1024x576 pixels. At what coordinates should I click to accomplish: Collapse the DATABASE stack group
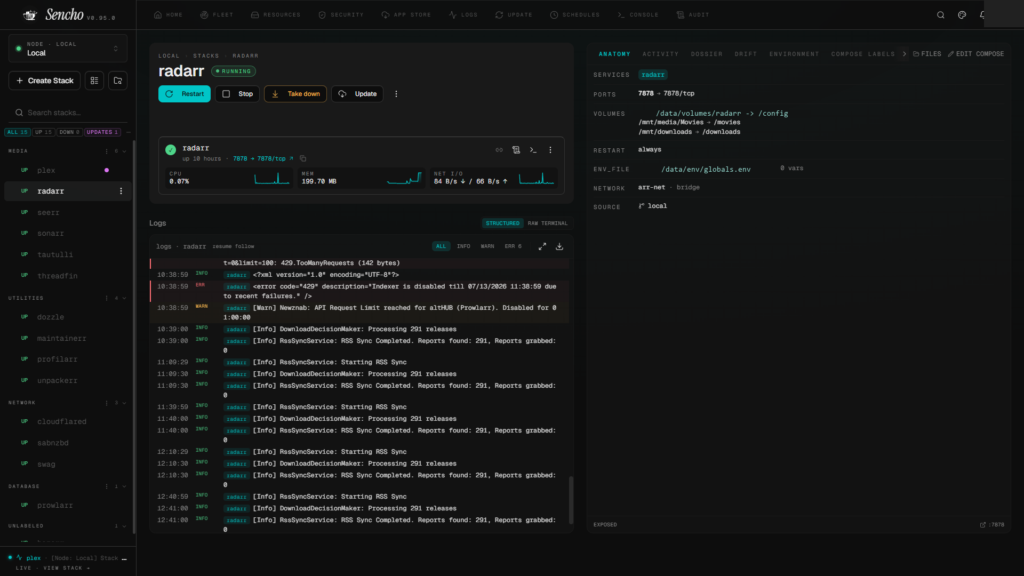click(x=124, y=486)
